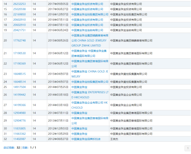Select date 2012年12月03日
This screenshot has height=154, width=191.
point(58,129)
